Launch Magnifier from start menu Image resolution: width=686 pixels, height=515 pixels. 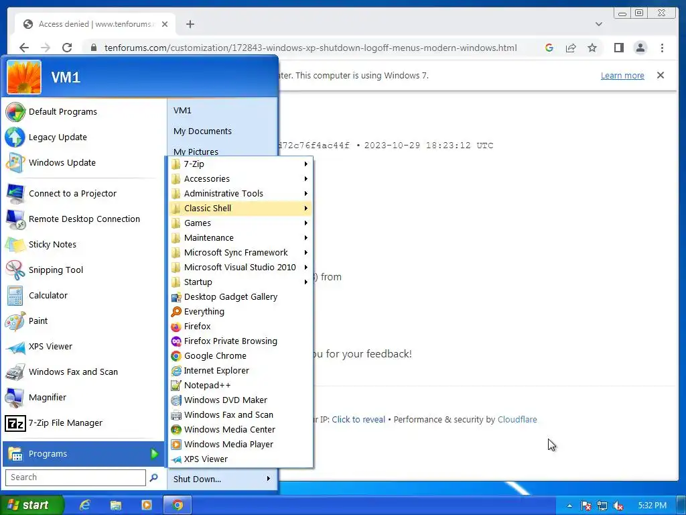tap(83, 397)
